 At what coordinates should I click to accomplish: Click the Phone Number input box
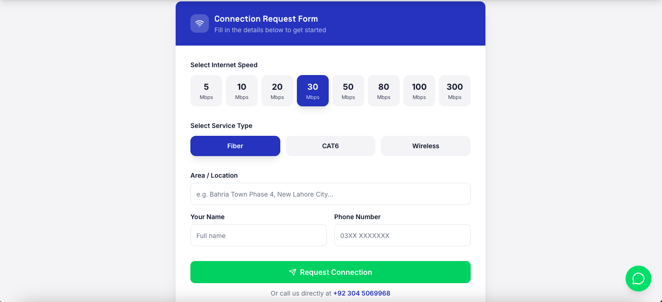(x=402, y=235)
